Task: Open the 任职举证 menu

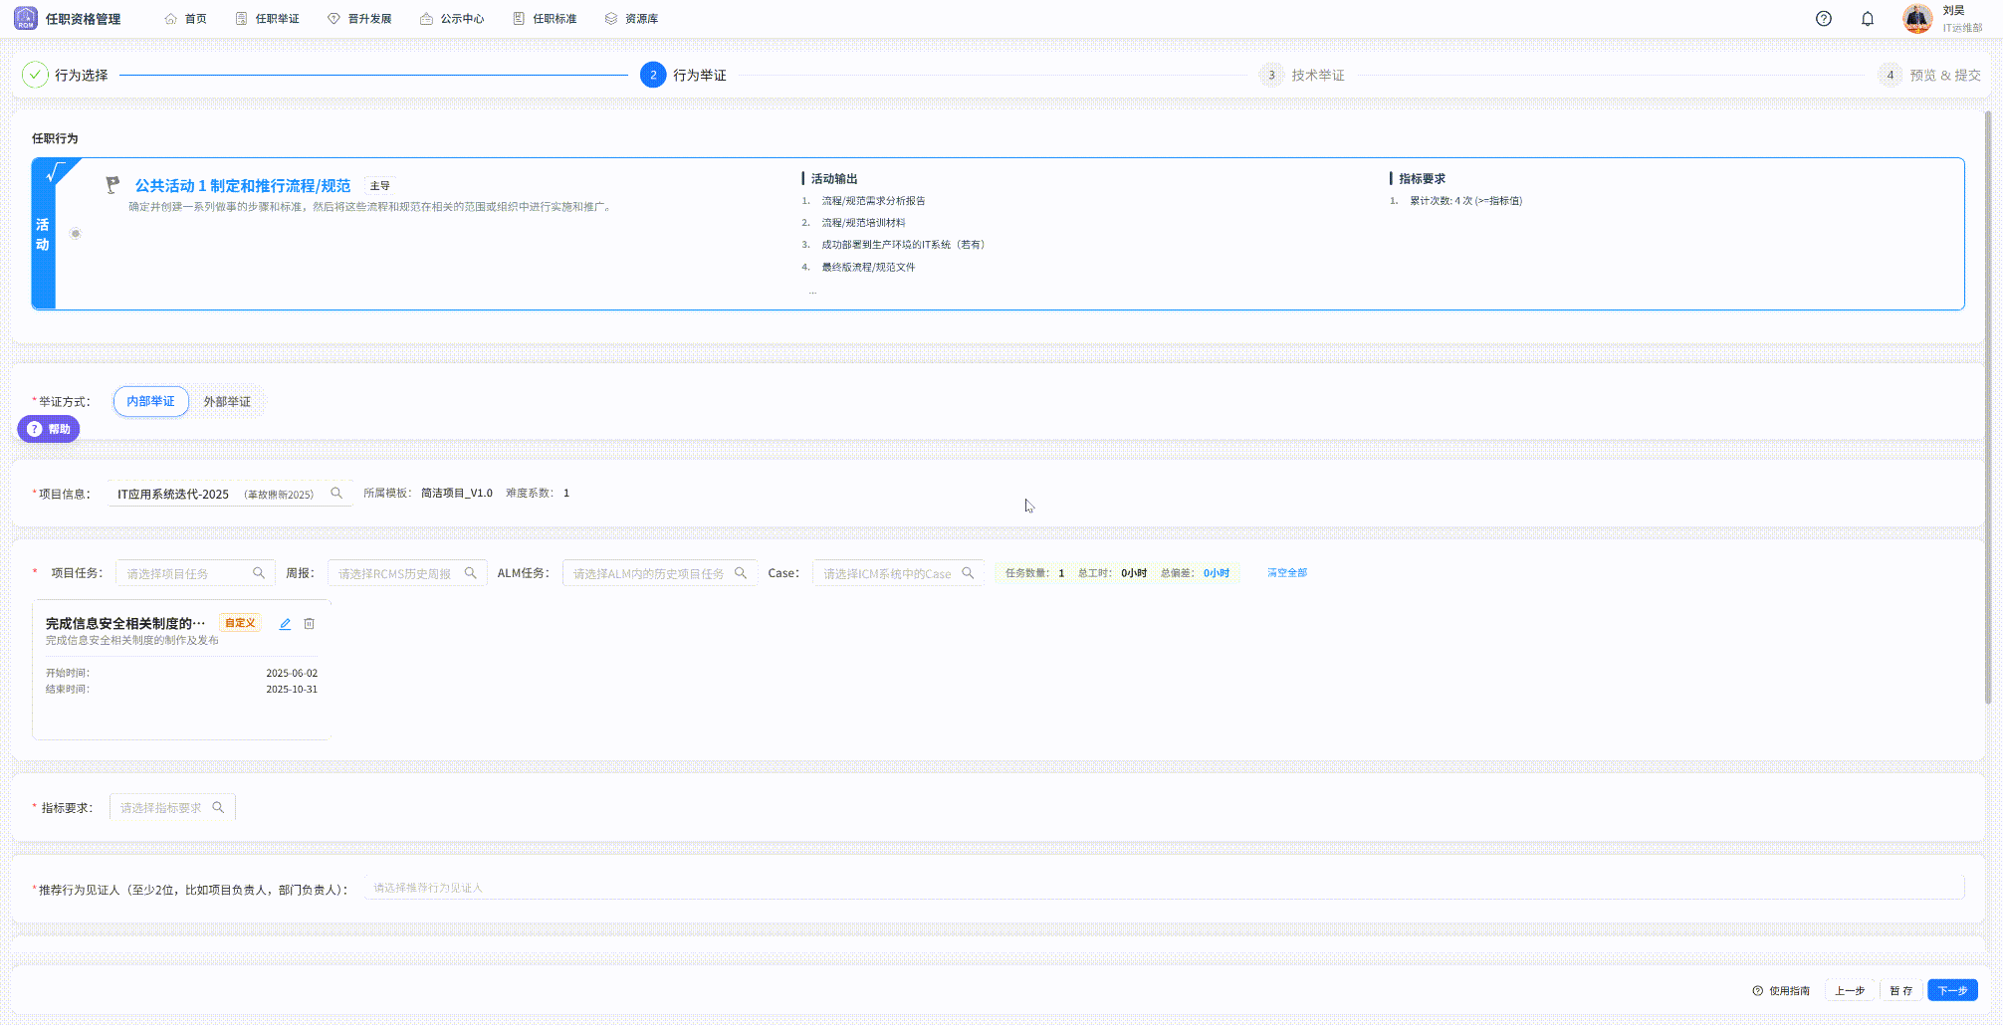Action: click(x=268, y=19)
